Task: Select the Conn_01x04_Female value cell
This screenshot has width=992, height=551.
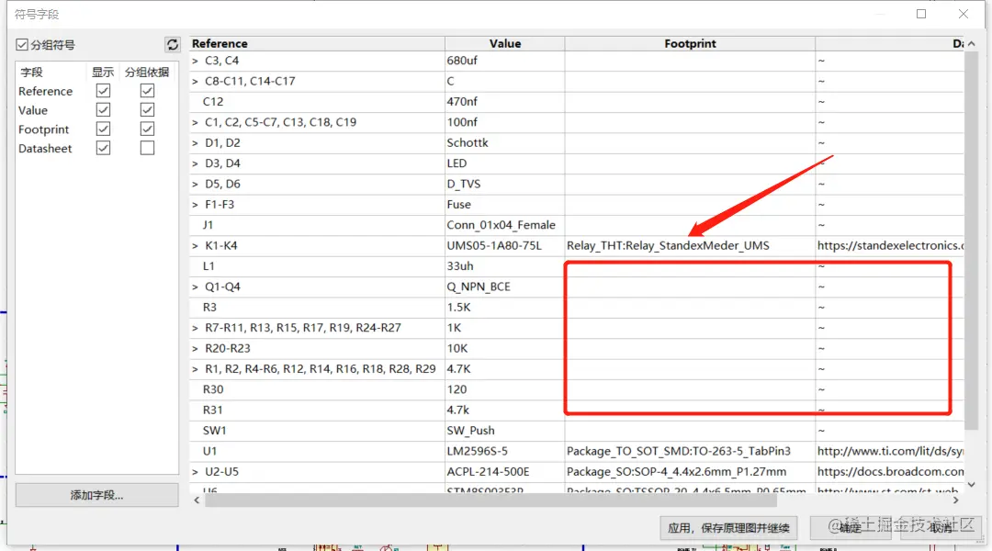Action: [505, 225]
